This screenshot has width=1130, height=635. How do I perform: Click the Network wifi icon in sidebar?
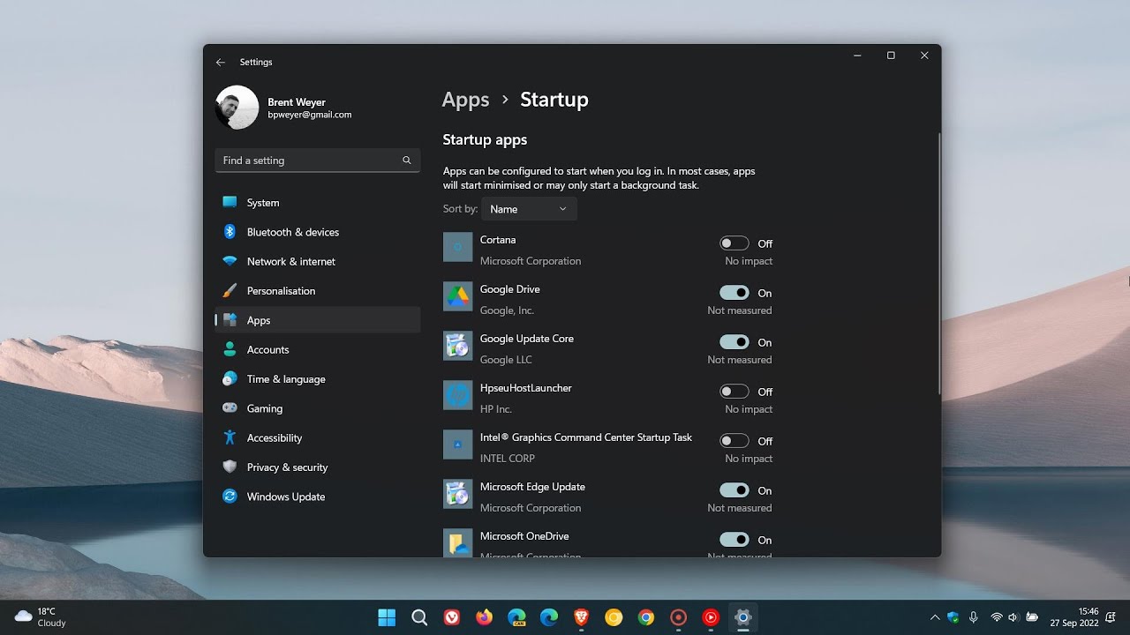pos(230,261)
